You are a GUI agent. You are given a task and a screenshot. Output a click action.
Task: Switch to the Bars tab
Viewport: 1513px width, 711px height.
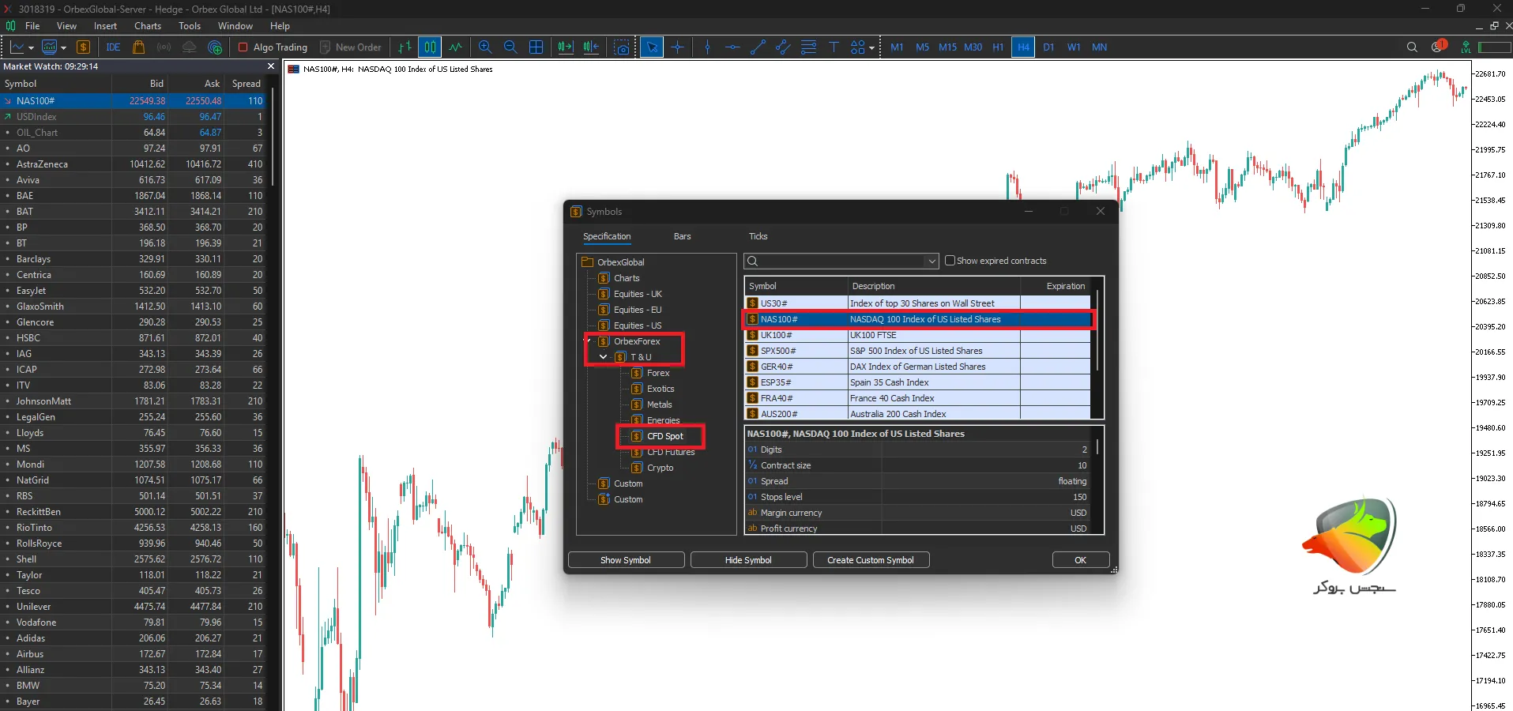[682, 236]
